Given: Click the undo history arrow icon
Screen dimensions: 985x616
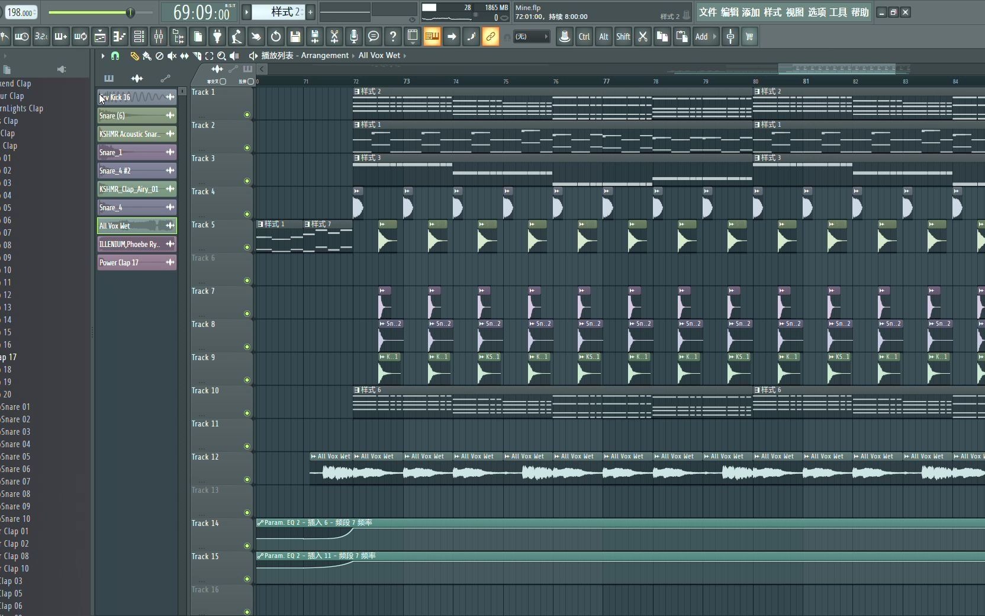Looking at the screenshot, I should [x=276, y=37].
